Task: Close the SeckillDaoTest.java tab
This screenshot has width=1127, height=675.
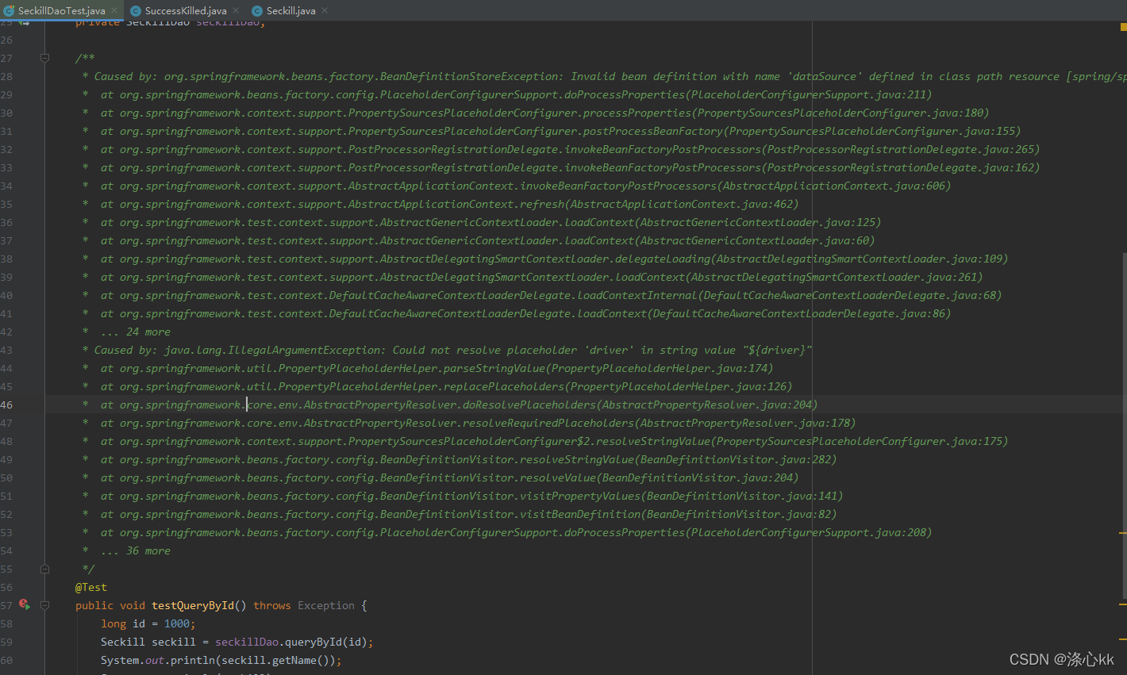Action: (x=115, y=10)
